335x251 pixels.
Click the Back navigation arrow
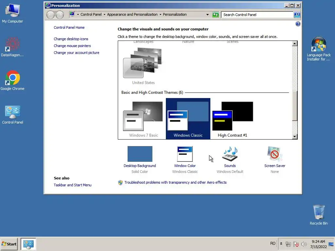pos(51,15)
